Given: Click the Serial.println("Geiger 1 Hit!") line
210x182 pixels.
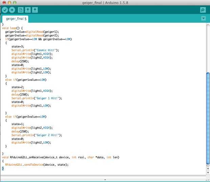Looking at the screenshot, I should [37, 98].
